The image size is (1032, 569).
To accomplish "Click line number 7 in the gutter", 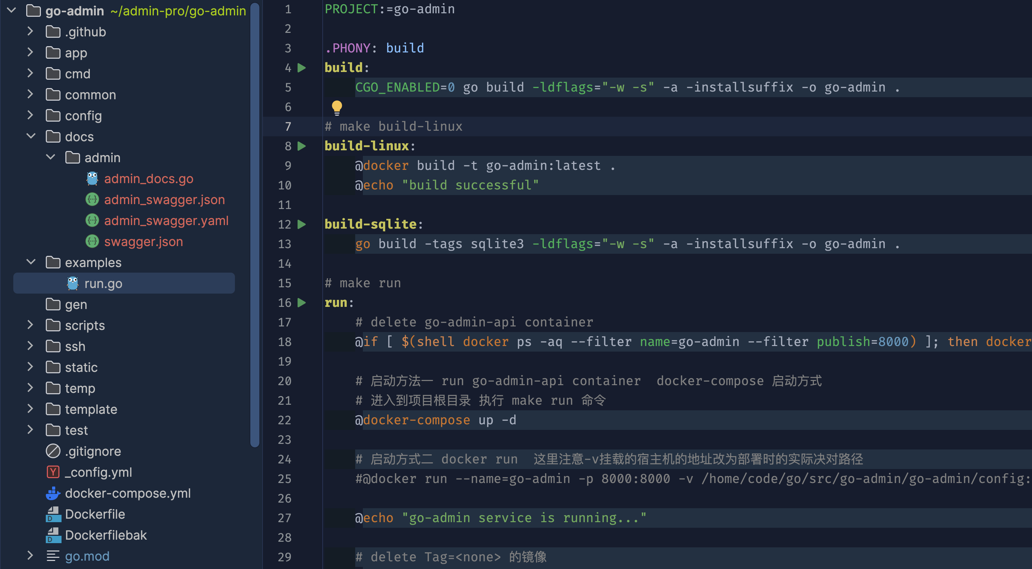I will click(288, 127).
